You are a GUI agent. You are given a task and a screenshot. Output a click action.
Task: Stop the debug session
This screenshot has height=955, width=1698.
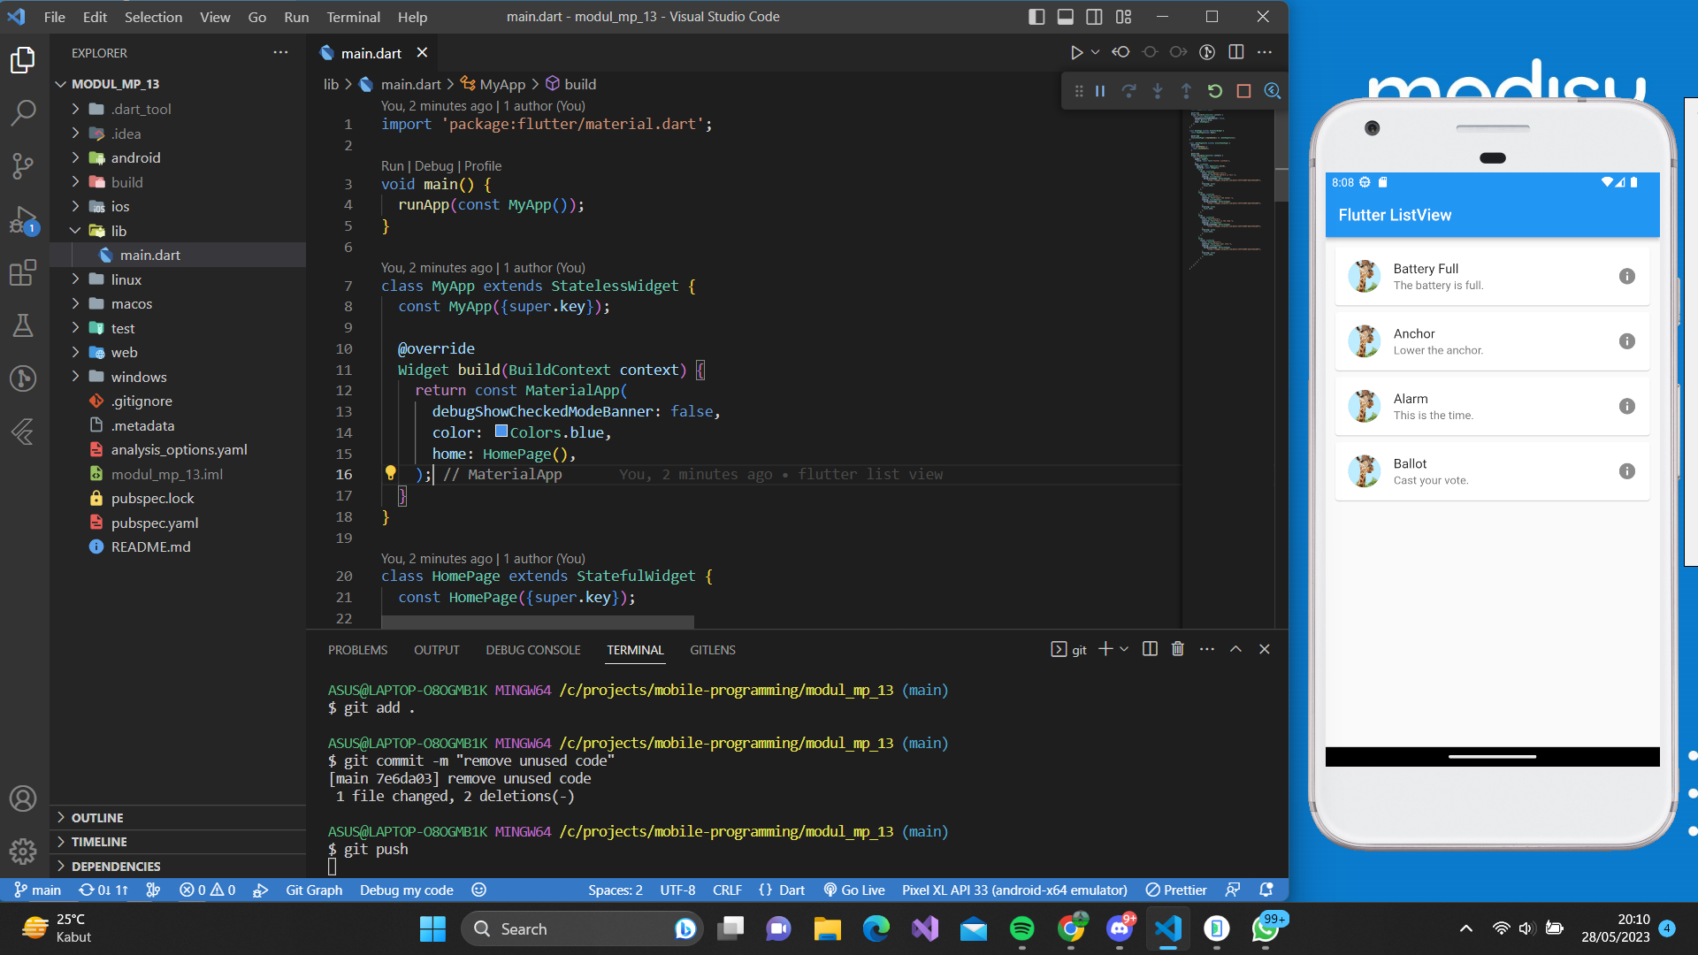[1243, 90]
